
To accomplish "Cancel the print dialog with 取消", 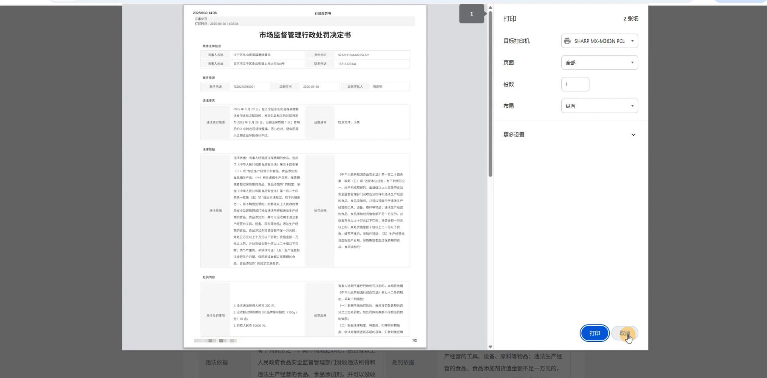I will point(625,333).
